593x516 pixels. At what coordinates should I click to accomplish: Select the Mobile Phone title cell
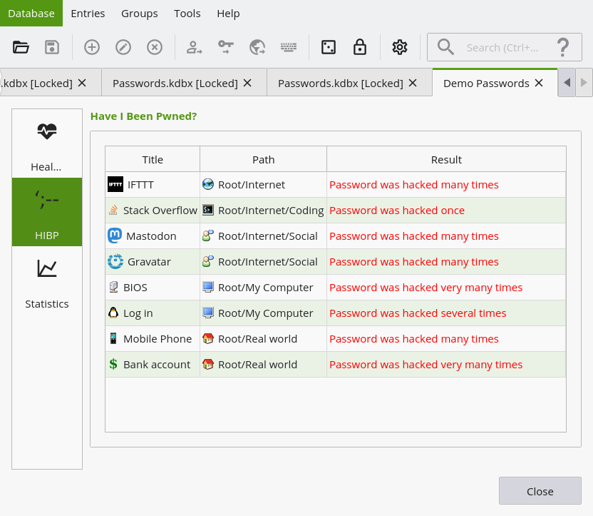pos(153,339)
